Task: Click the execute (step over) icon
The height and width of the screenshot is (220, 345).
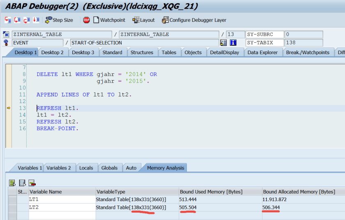Action: pyautogui.click(x=17, y=20)
